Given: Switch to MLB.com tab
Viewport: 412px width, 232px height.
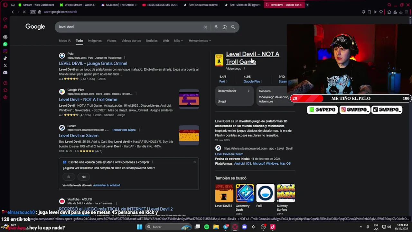Looking at the screenshot, I should (x=119, y=5).
